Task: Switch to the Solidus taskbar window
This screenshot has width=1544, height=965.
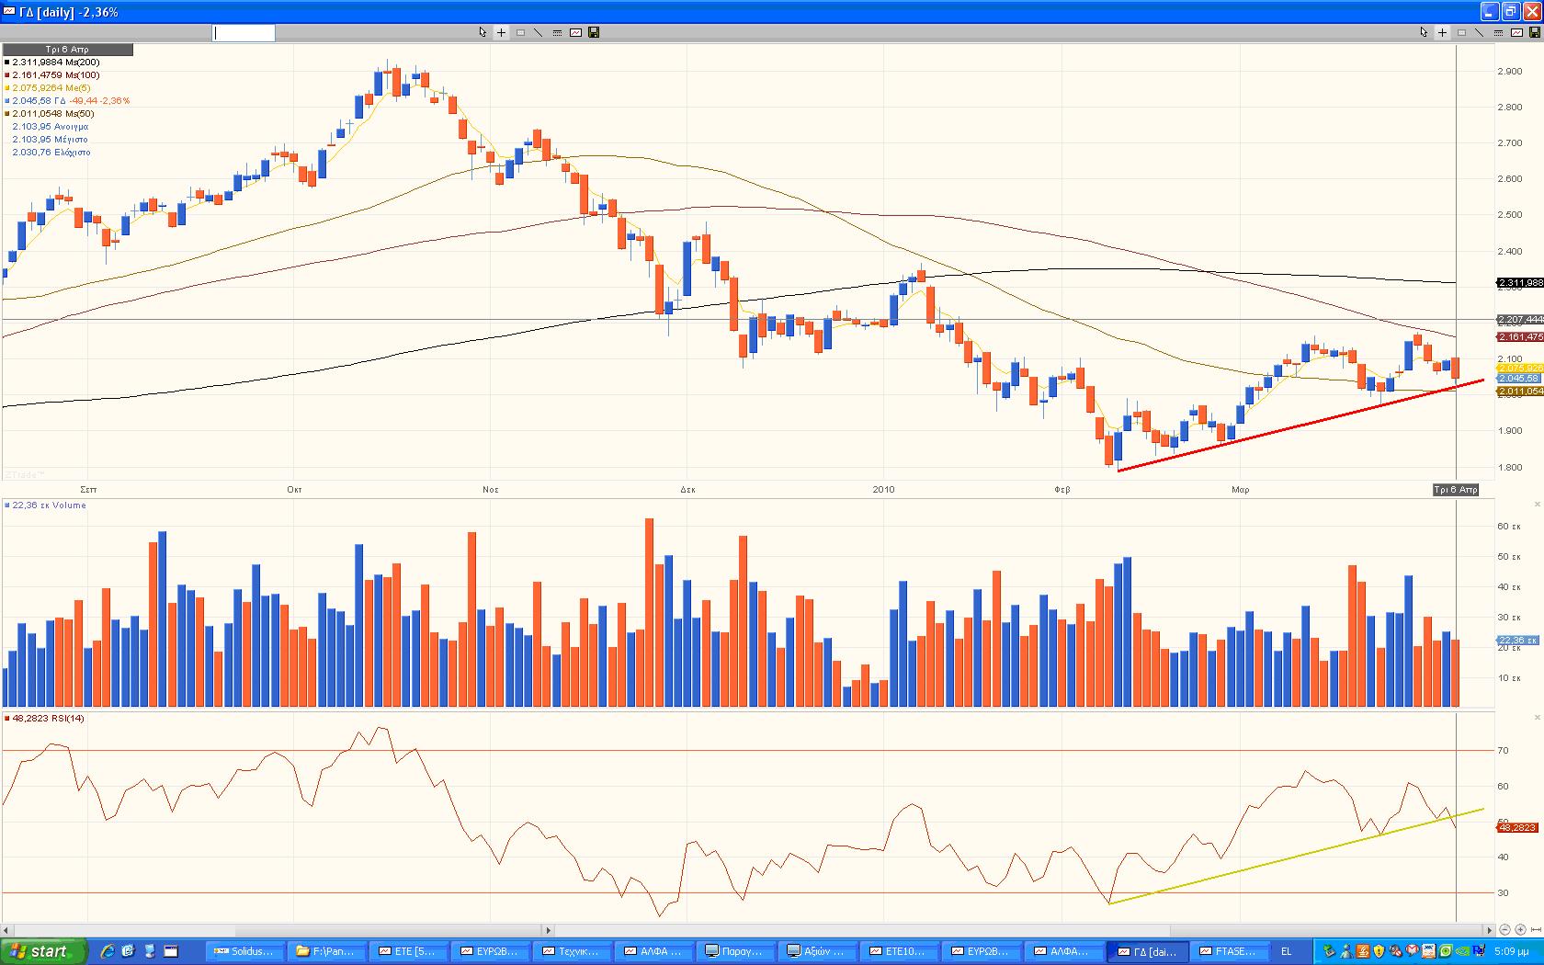Action: [245, 951]
